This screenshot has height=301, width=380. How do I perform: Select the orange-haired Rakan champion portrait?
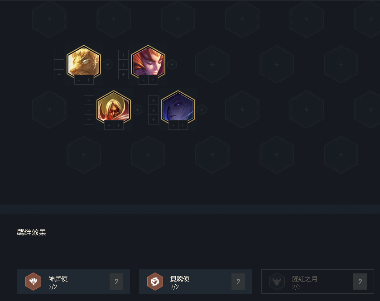[148, 62]
